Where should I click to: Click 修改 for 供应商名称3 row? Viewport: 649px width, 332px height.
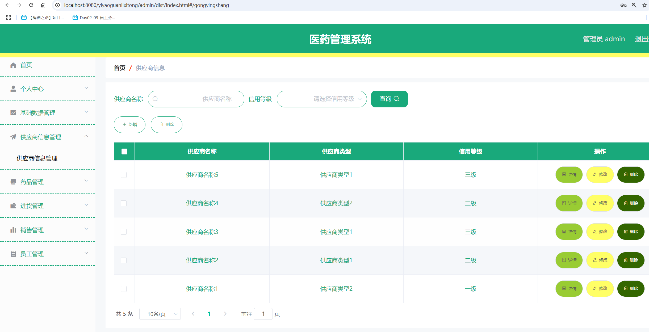(x=600, y=232)
